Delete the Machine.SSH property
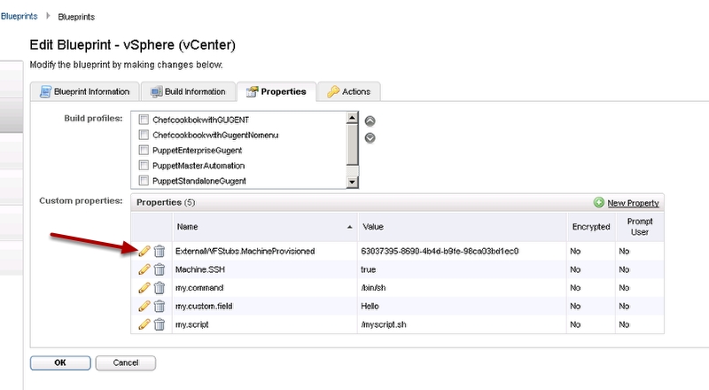This screenshot has width=709, height=390. 160,269
